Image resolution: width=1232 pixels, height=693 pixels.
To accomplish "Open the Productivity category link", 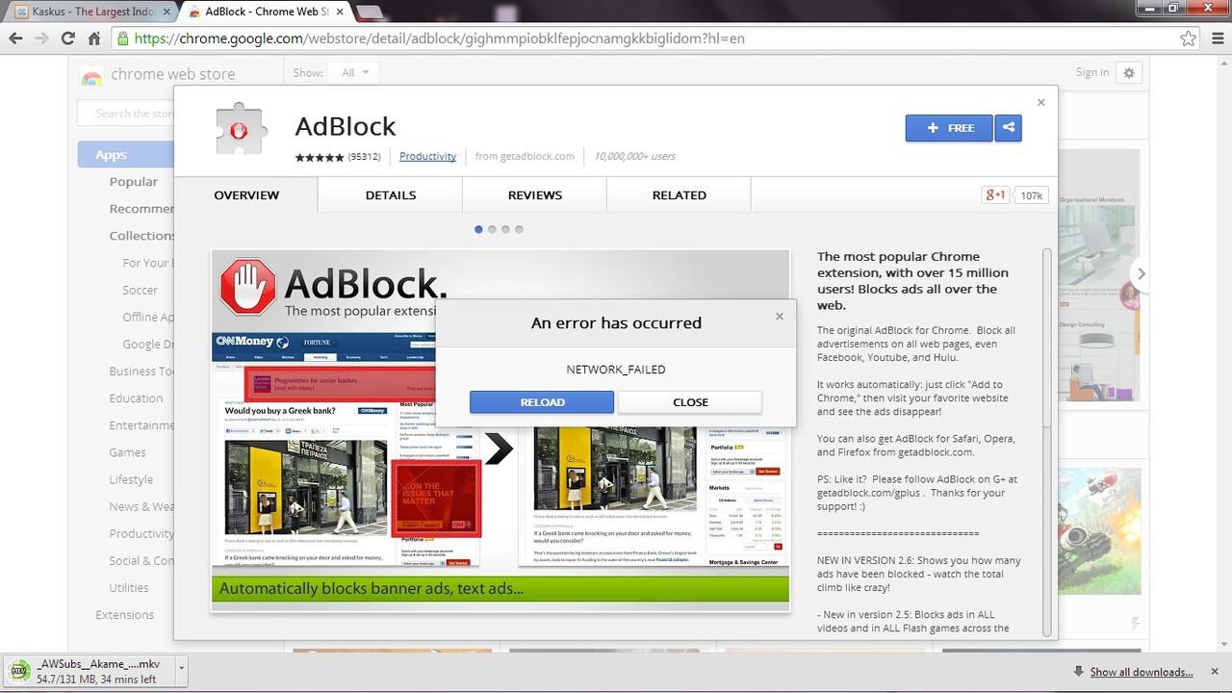I will point(427,156).
